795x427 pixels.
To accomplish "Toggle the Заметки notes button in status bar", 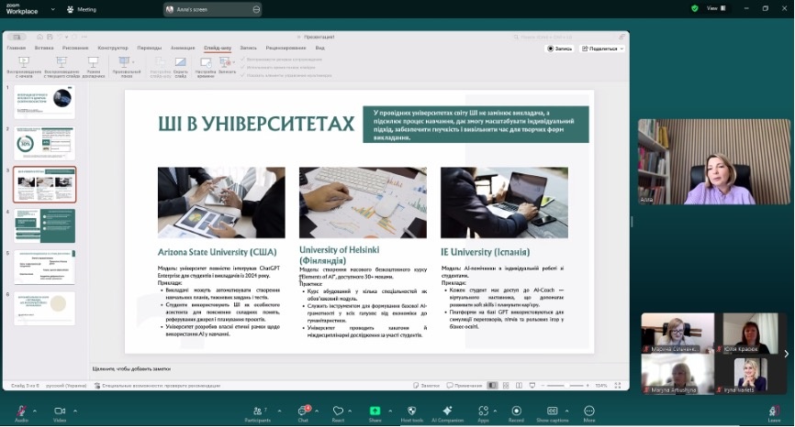I will pyautogui.click(x=426, y=386).
